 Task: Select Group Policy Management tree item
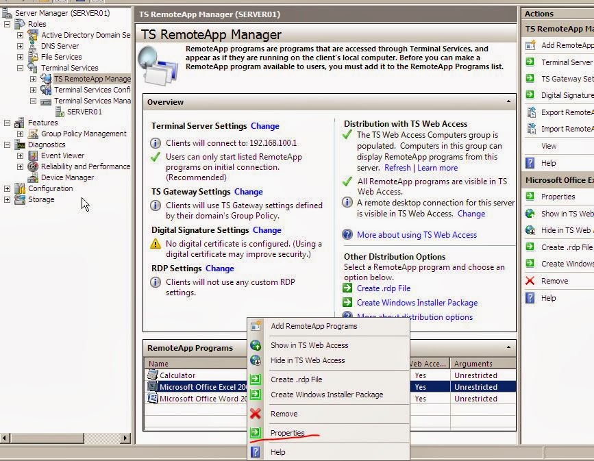click(84, 134)
